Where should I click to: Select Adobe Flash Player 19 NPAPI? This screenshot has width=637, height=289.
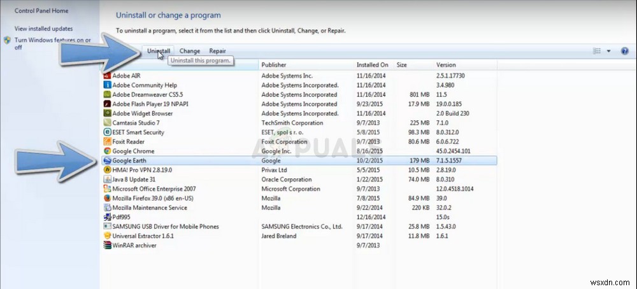150,104
